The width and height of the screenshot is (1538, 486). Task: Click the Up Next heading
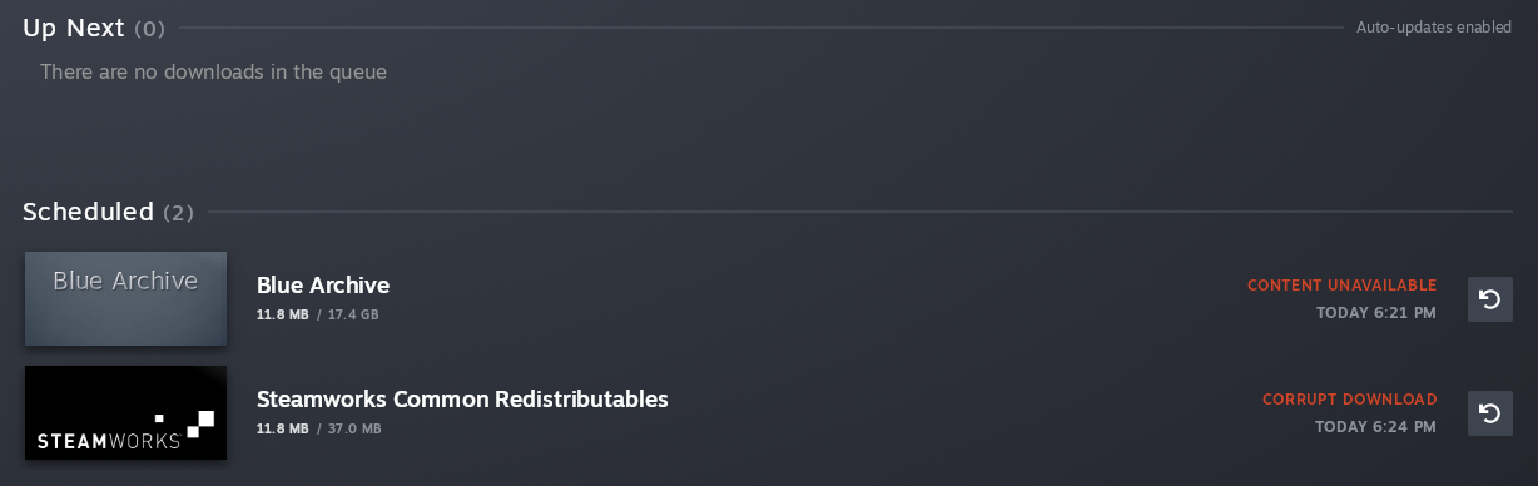tap(74, 28)
